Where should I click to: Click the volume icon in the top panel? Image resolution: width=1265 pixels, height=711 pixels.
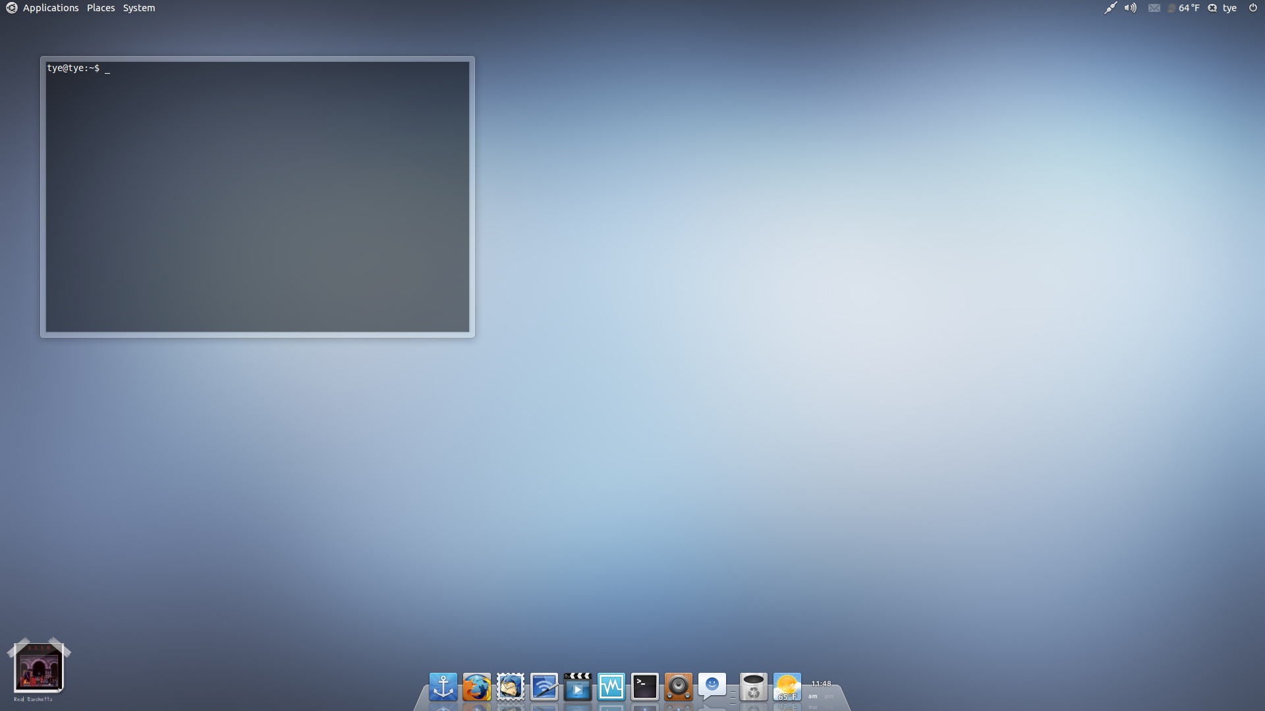click(1131, 8)
